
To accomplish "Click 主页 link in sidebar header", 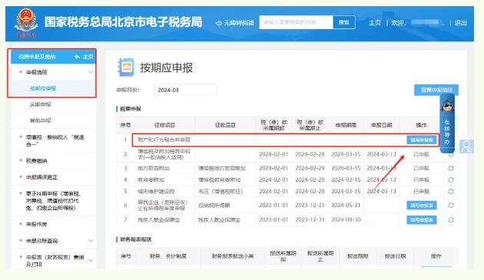I will [88, 57].
